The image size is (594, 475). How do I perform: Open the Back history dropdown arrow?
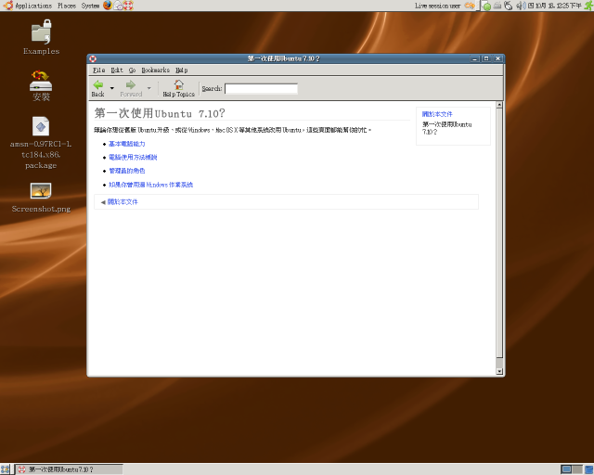tap(112, 88)
